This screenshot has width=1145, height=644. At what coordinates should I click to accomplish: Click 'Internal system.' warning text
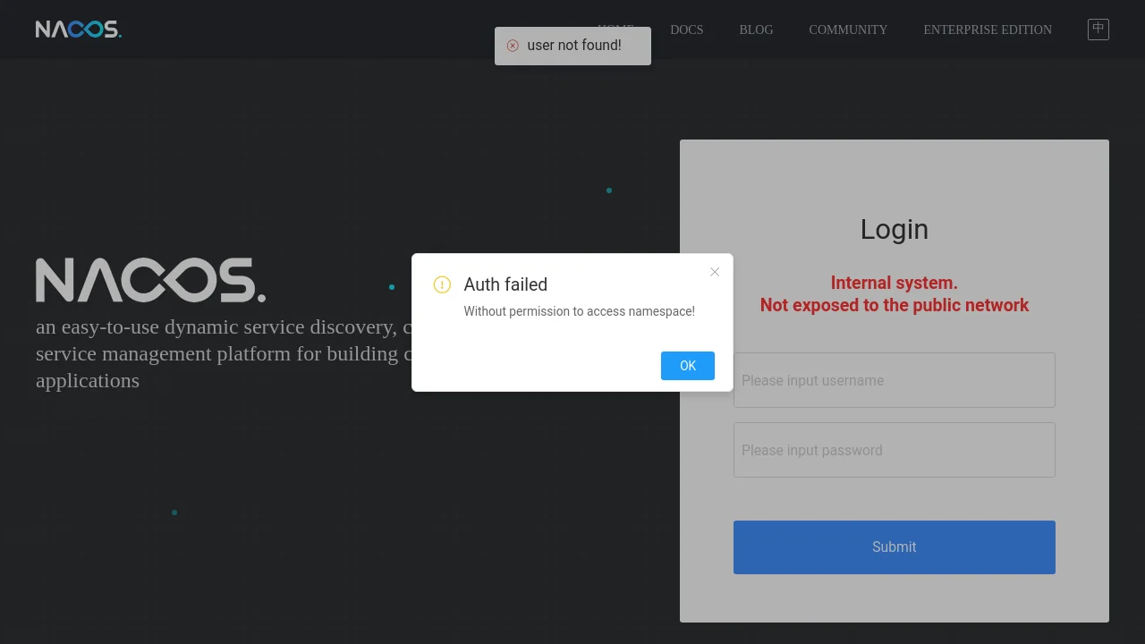coord(895,283)
